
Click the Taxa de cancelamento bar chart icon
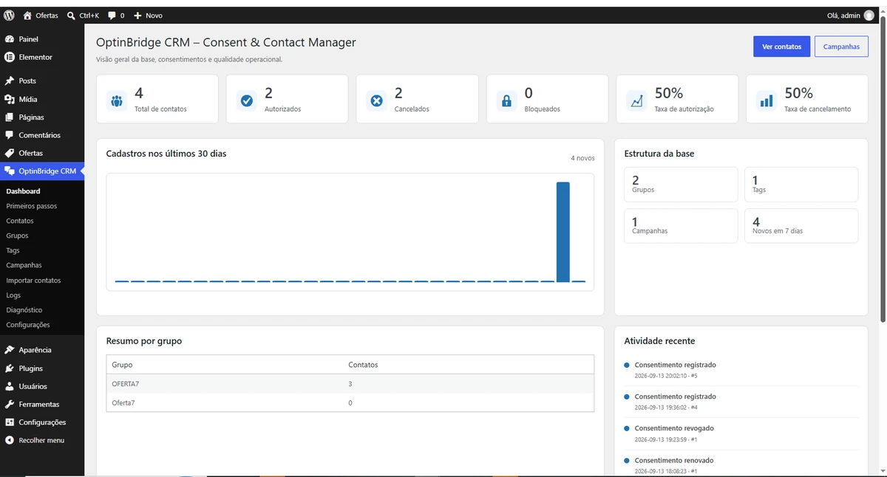point(767,100)
